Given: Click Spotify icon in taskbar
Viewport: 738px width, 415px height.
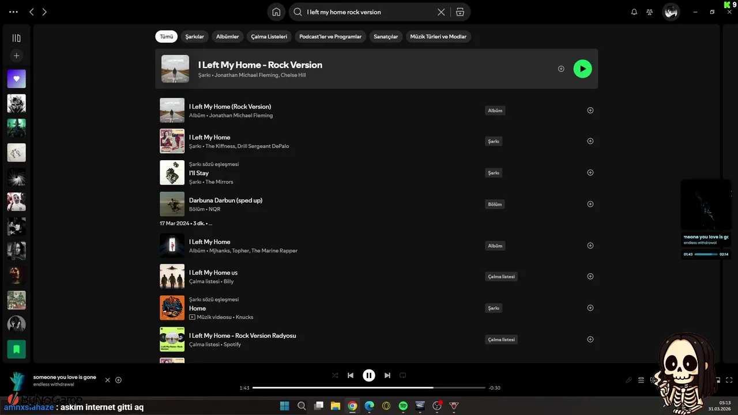Looking at the screenshot, I should tap(403, 406).
